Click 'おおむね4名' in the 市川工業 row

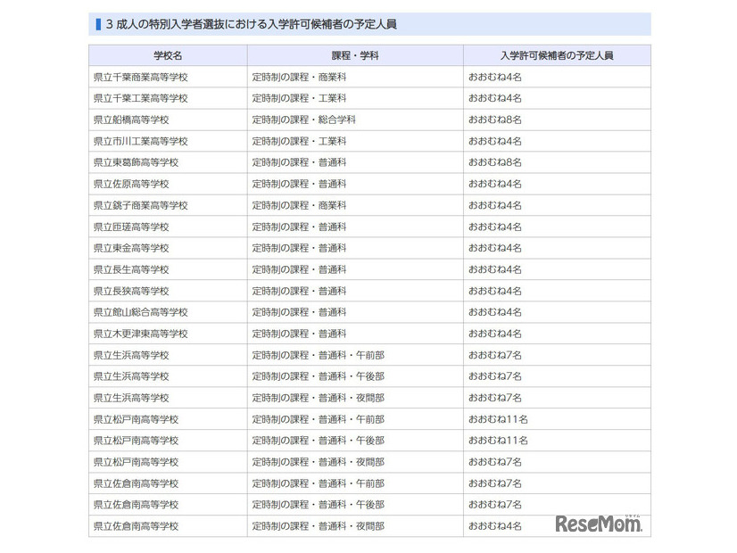pos(495,141)
